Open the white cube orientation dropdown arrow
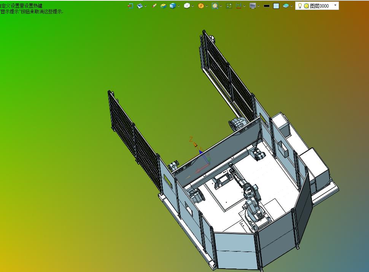 (x=193, y=6)
